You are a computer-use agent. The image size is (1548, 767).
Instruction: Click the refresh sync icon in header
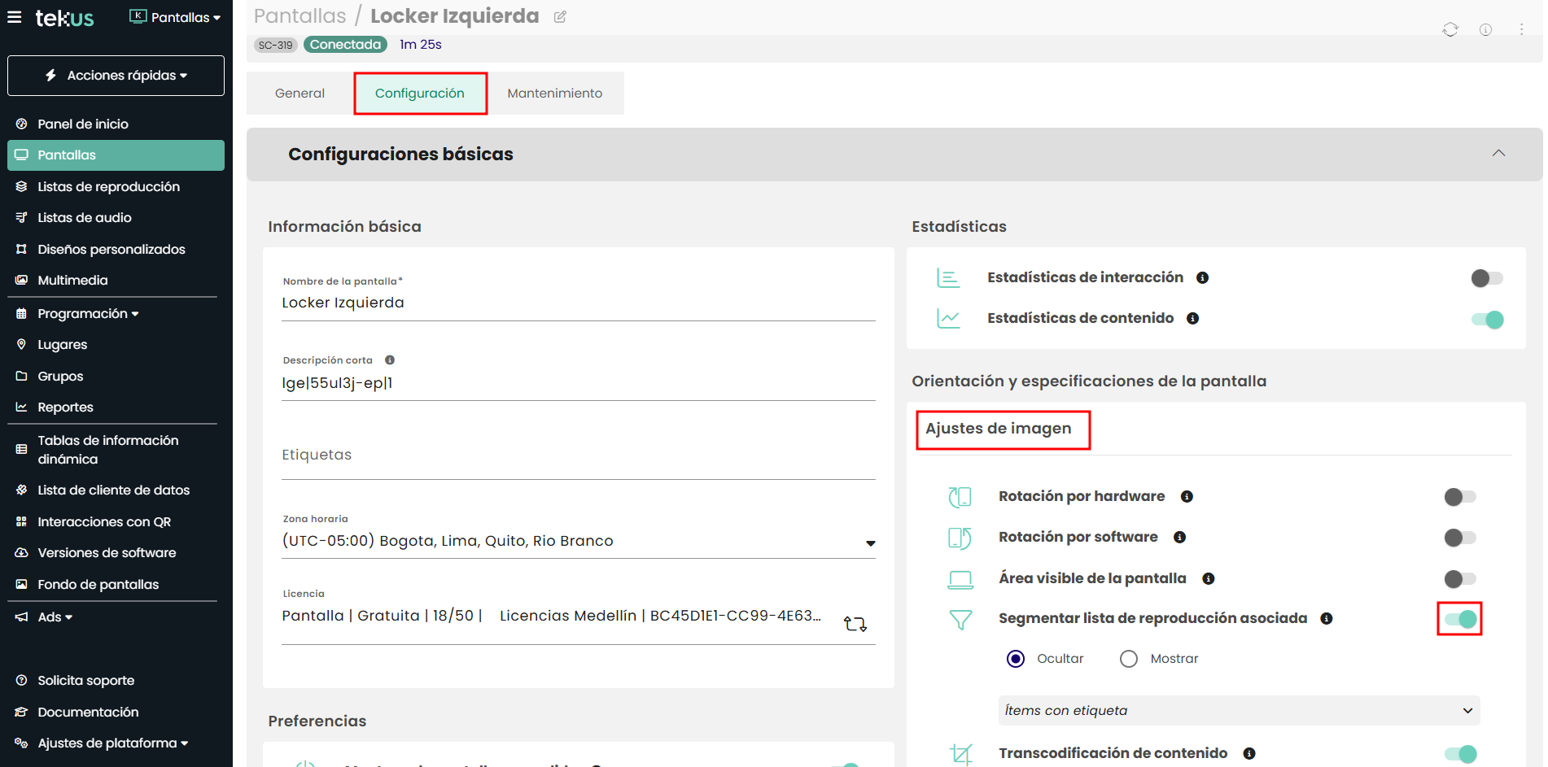click(1450, 30)
